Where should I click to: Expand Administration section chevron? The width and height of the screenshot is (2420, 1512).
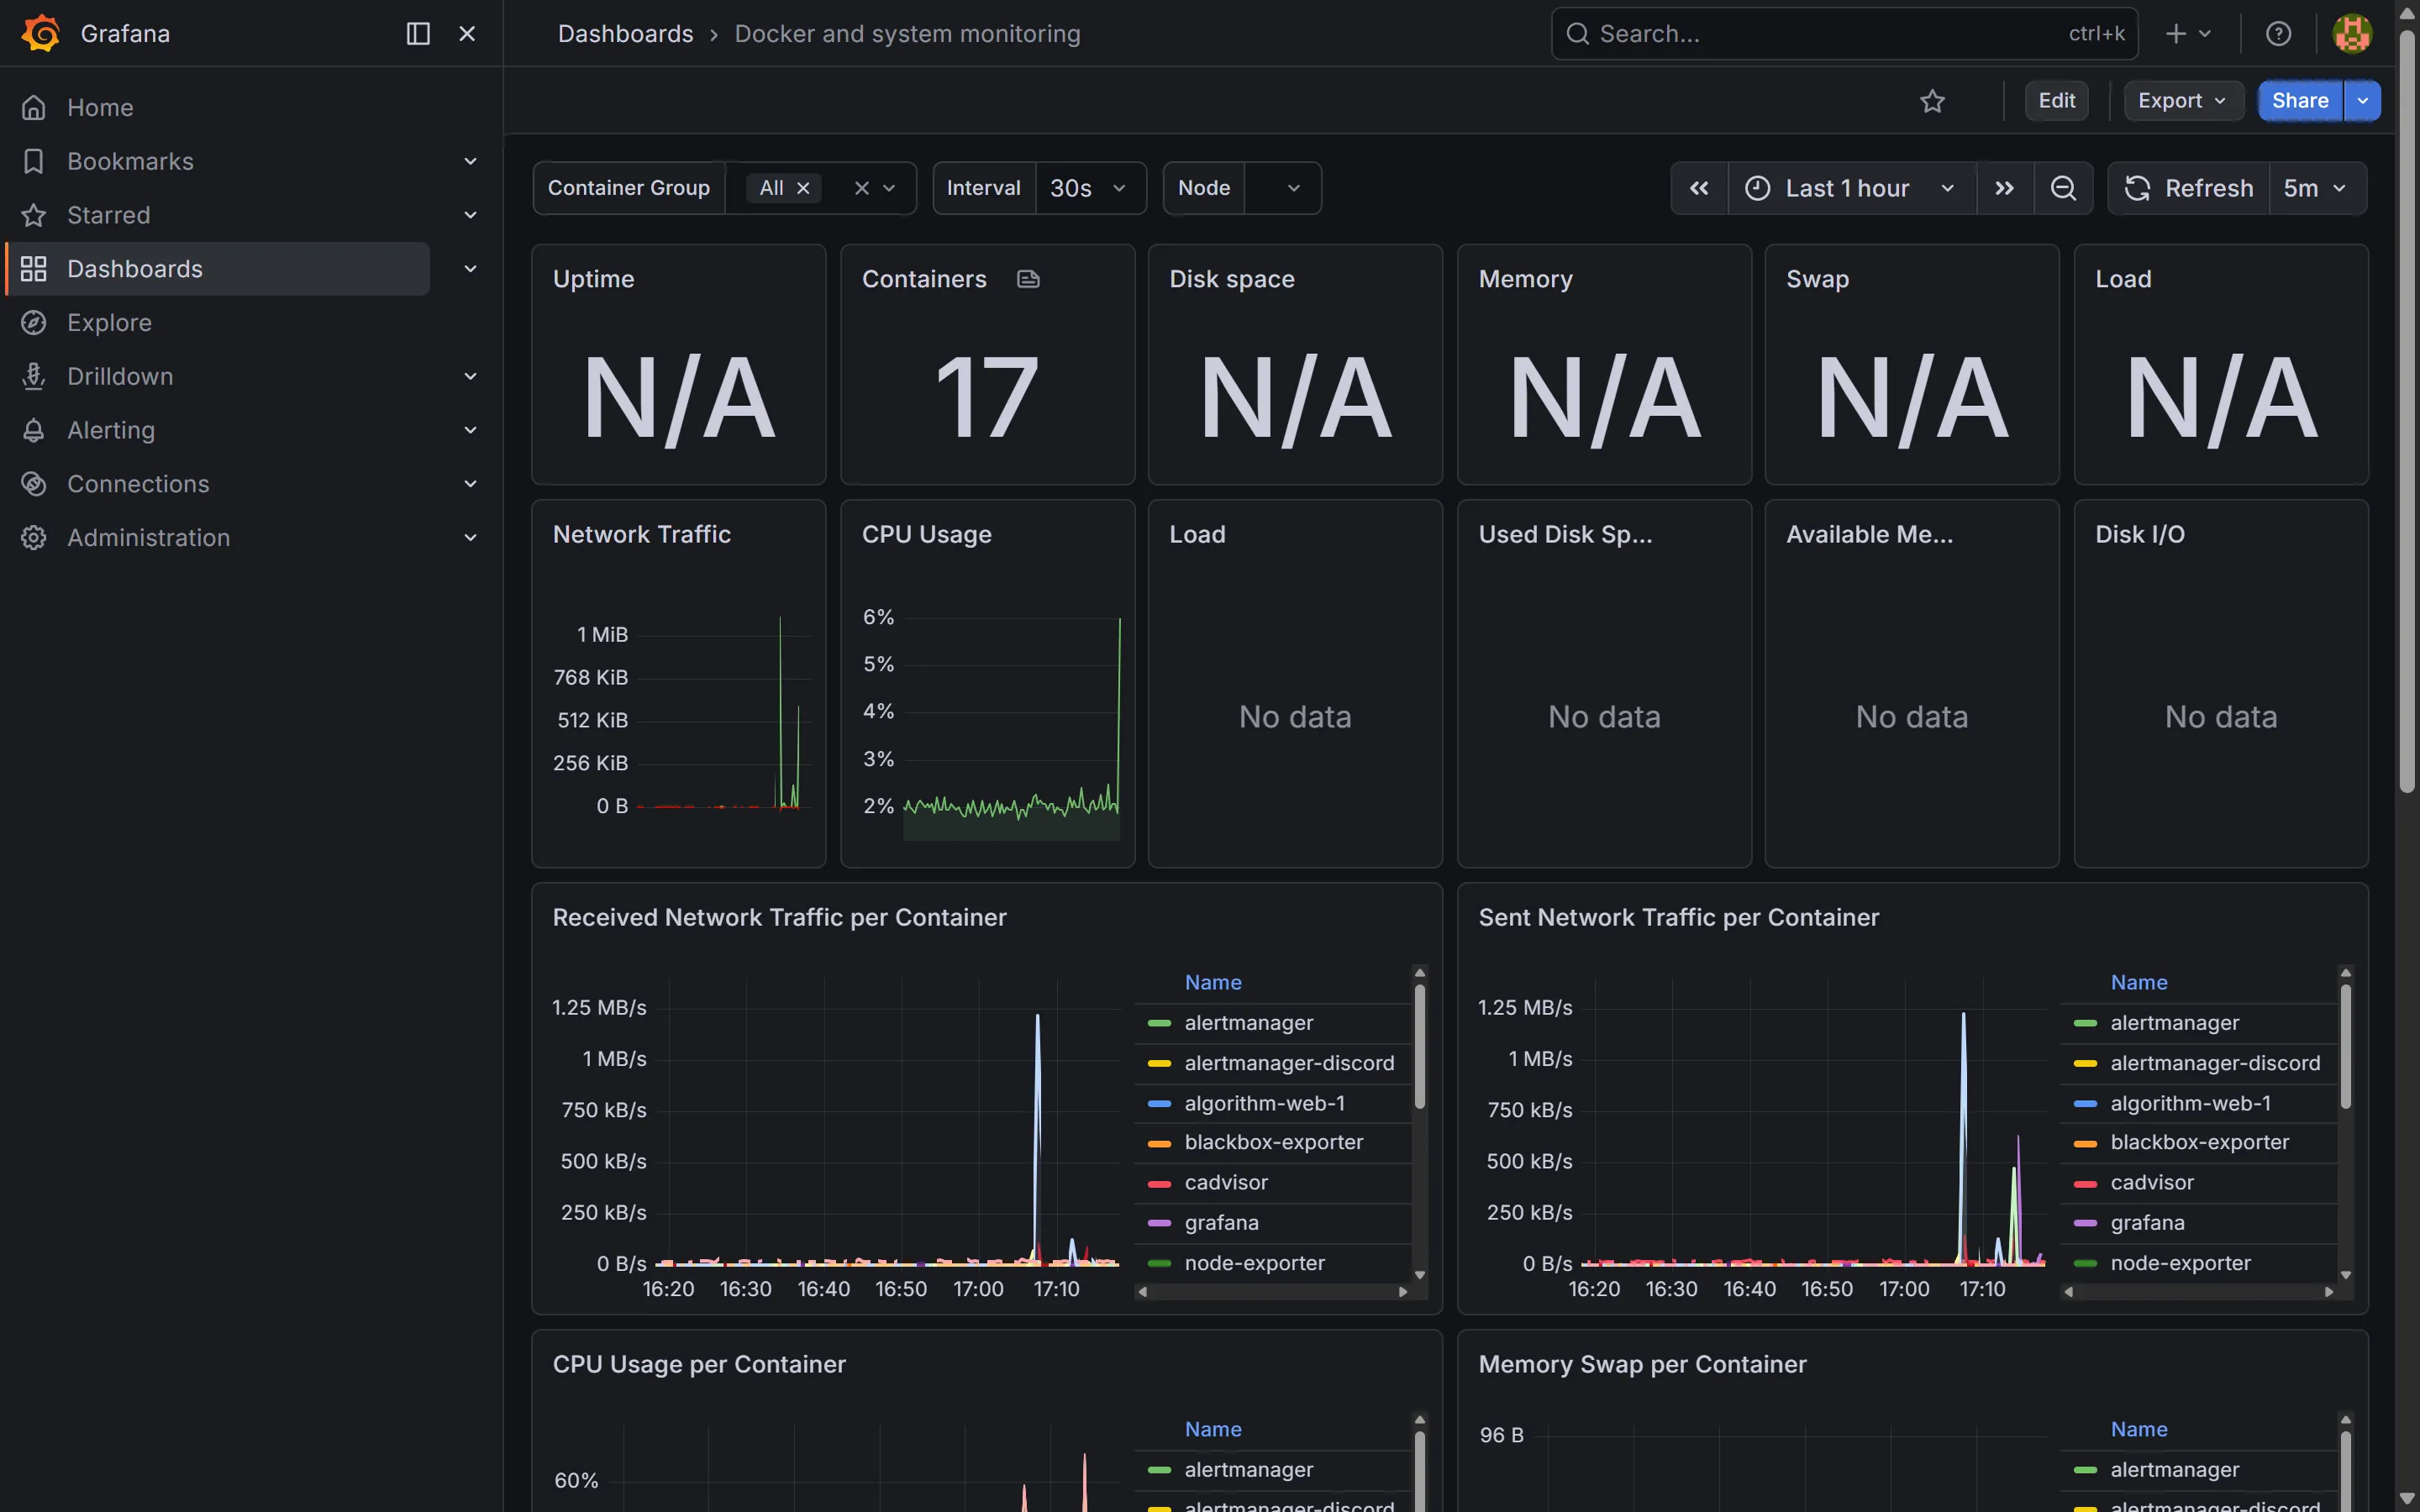coord(470,538)
